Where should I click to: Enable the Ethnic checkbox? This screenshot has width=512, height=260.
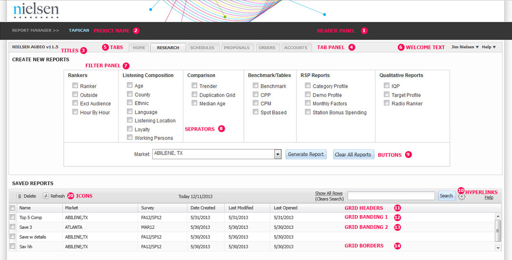(x=130, y=102)
